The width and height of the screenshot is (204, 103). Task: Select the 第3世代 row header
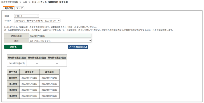click(13, 96)
